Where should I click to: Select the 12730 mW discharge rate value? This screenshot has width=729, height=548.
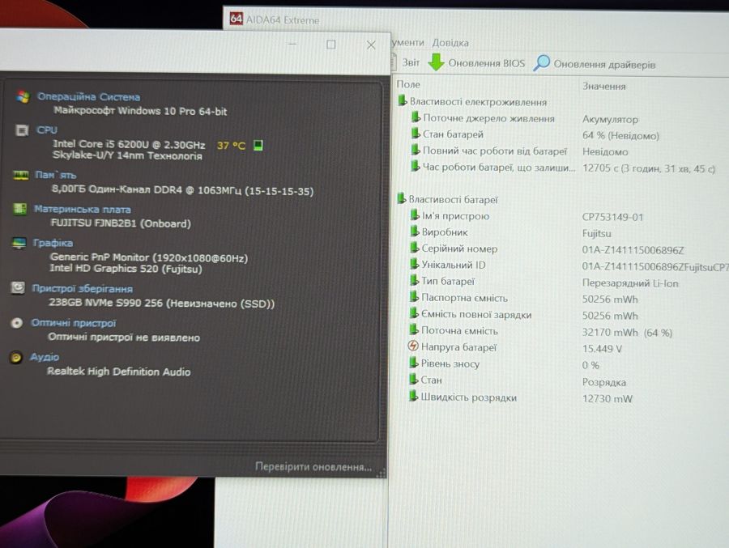pos(607,399)
